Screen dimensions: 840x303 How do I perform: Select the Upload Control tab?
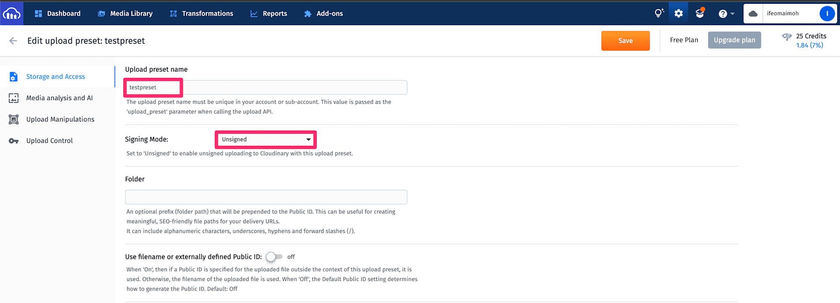(57, 141)
